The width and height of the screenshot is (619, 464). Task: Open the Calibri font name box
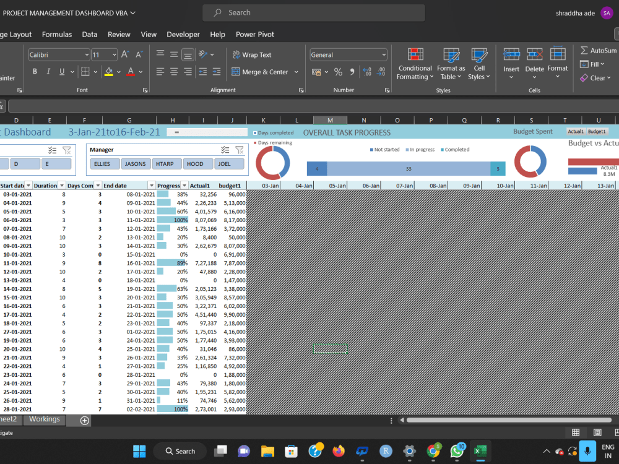59,54
